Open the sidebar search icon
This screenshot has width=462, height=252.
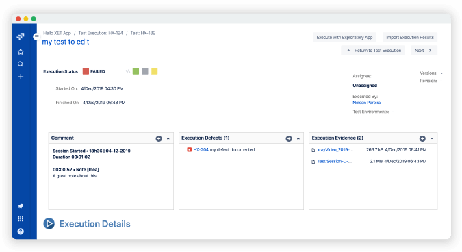click(21, 64)
